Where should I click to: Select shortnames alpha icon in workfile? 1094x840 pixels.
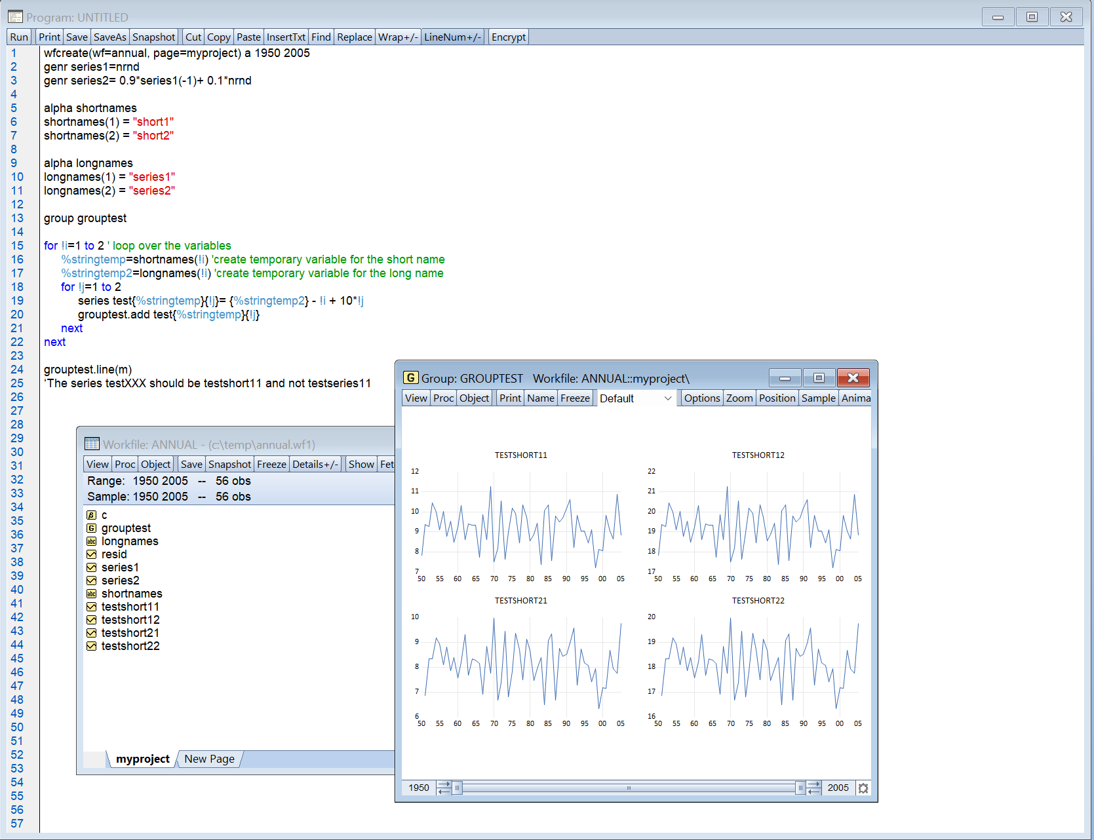[91, 594]
